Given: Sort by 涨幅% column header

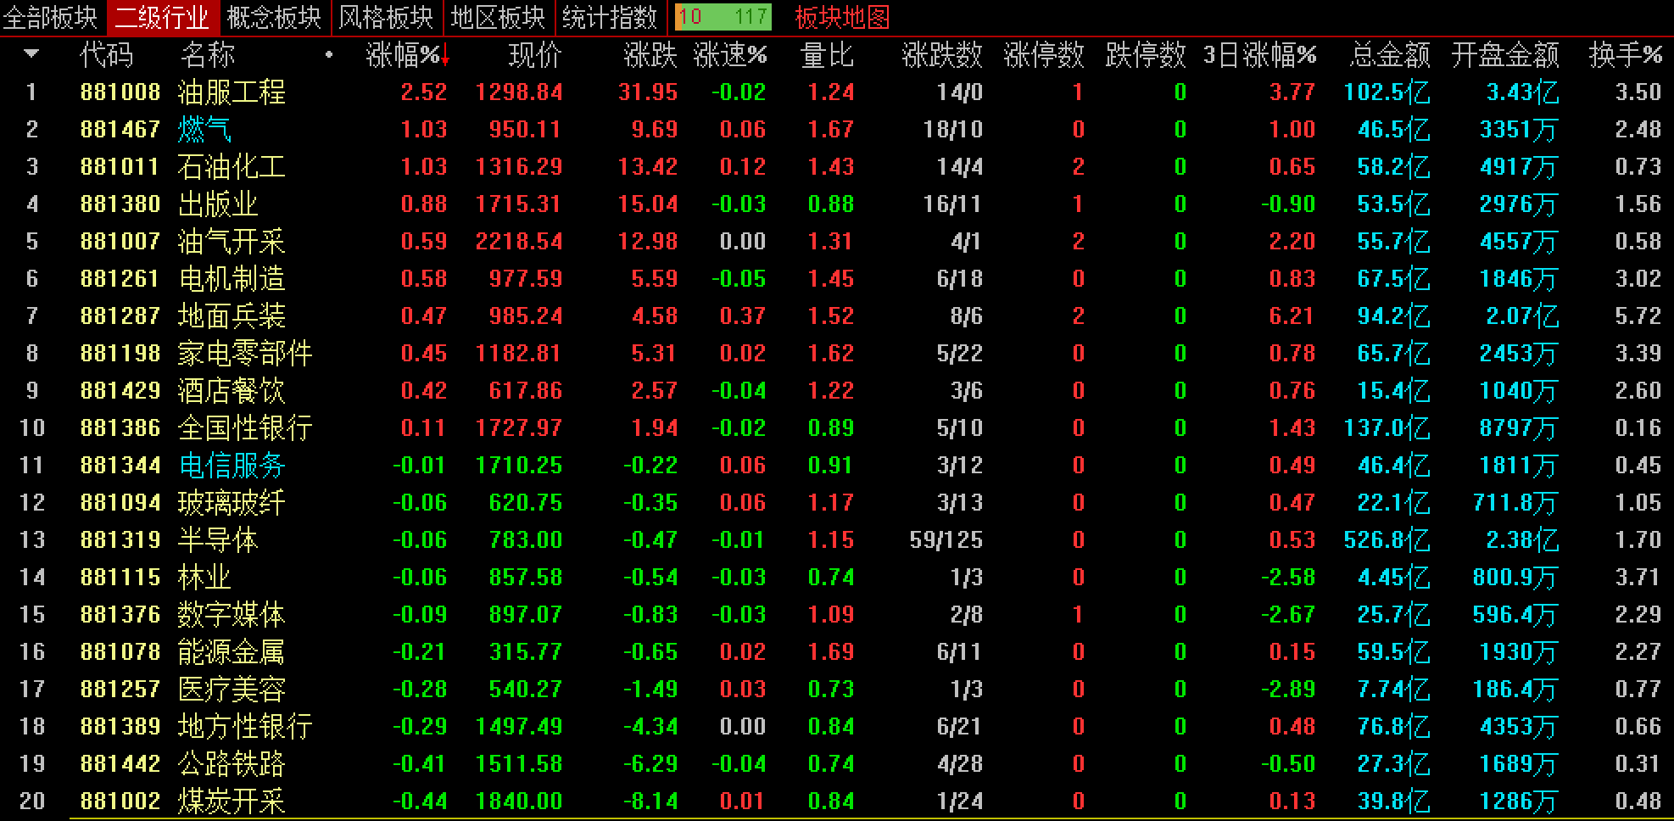Looking at the screenshot, I should click(407, 55).
